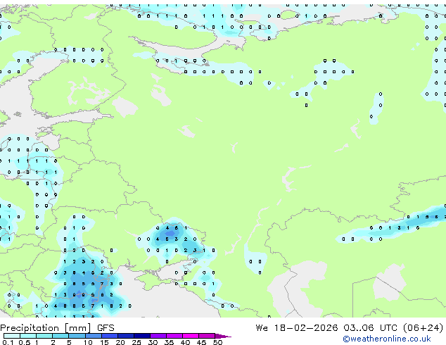
Task: Click the '03..06 UTC' time text
Action: pyautogui.click(x=370, y=328)
